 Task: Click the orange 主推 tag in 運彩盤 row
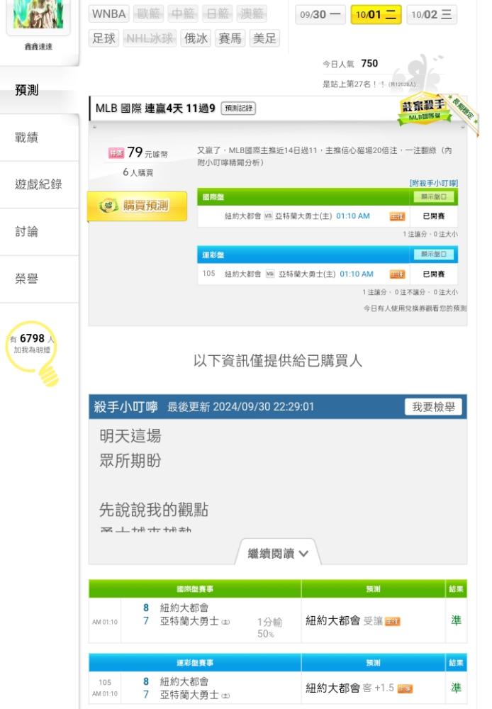point(397,274)
